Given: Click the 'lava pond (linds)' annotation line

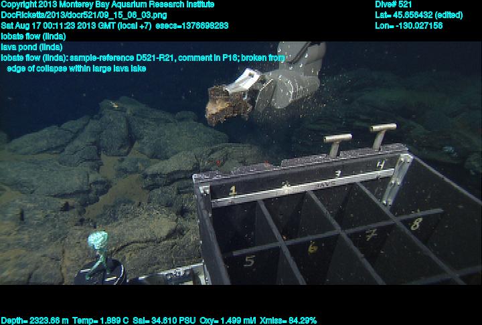Looking at the screenshot, I should [x=32, y=47].
